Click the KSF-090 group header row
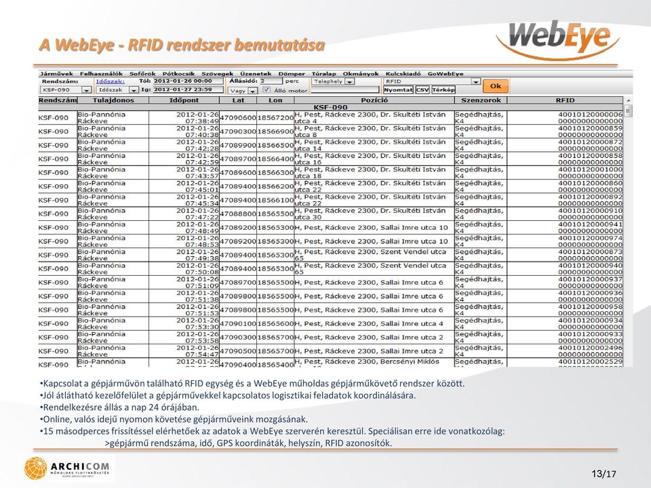The height and width of the screenshot is (488, 651). click(x=330, y=107)
